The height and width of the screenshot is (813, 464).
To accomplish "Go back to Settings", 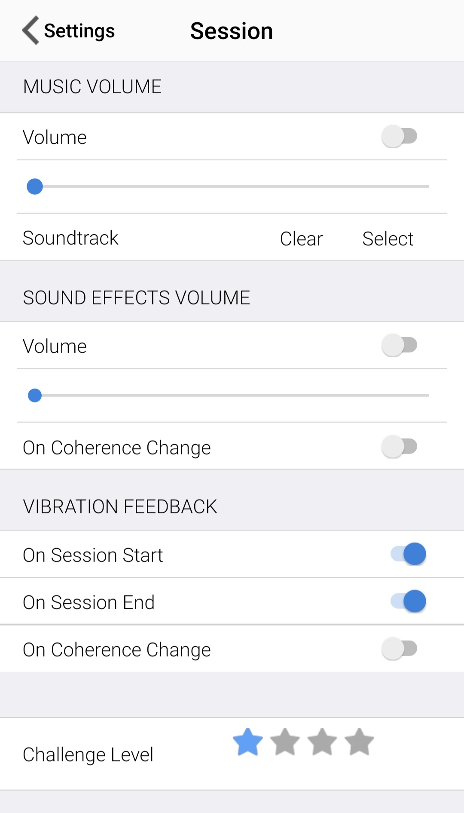I will (x=79, y=31).
